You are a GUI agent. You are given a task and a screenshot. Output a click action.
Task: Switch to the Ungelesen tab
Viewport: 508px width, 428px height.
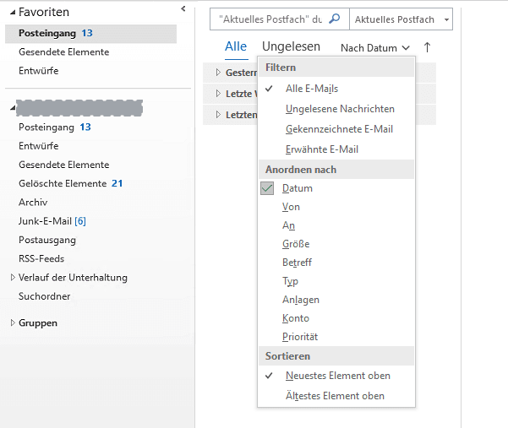[x=291, y=47]
